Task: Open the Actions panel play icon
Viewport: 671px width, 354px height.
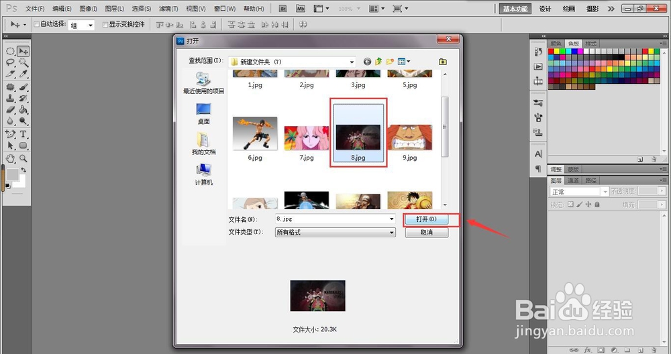Action: pyautogui.click(x=538, y=66)
